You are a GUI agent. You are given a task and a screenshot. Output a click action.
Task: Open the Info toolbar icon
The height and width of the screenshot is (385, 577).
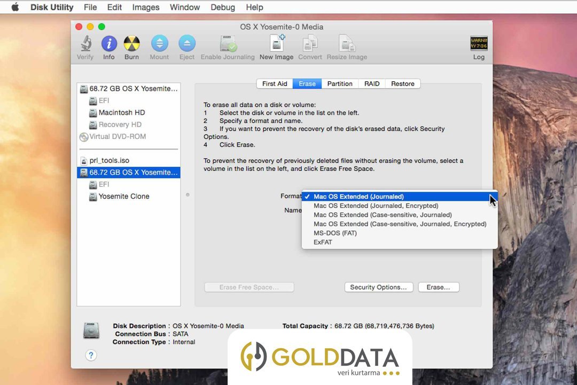(109, 44)
